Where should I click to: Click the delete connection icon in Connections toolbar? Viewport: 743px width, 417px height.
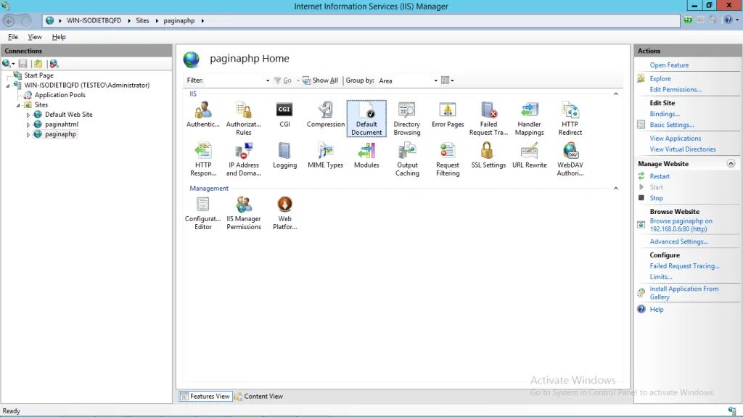coord(54,64)
